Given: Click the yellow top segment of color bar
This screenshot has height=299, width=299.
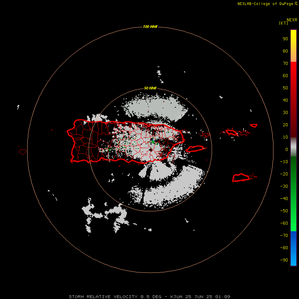Looking at the screenshot, I should (293, 46).
